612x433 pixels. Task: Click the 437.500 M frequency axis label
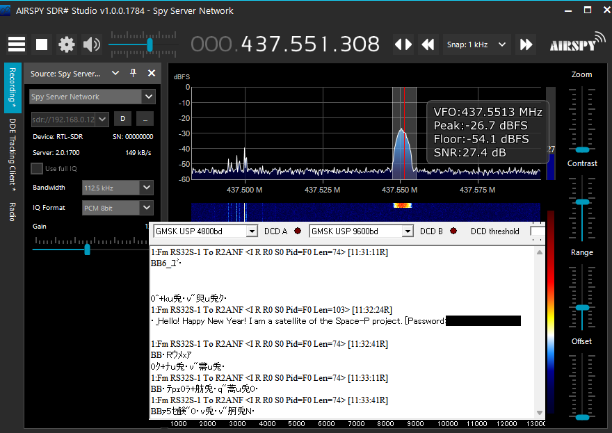244,190
